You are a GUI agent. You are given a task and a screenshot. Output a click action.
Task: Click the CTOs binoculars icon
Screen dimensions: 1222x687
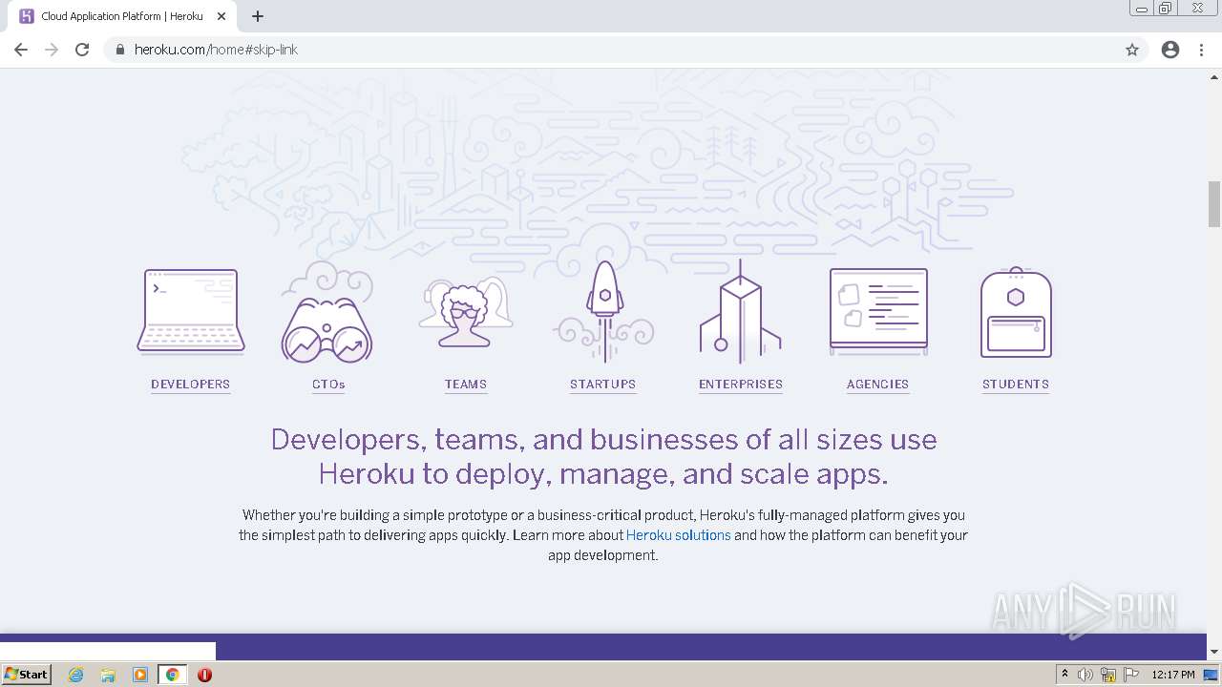[327, 313]
